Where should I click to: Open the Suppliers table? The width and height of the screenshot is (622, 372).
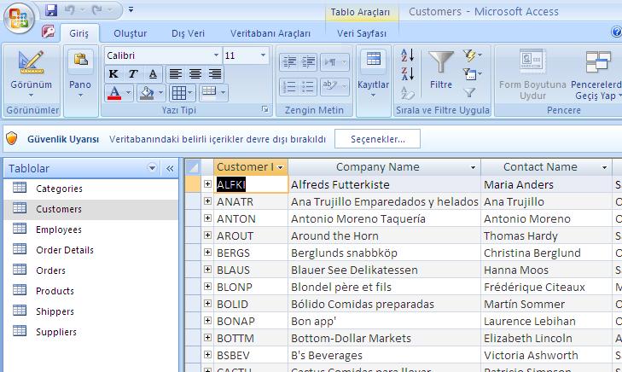click(x=90, y=332)
